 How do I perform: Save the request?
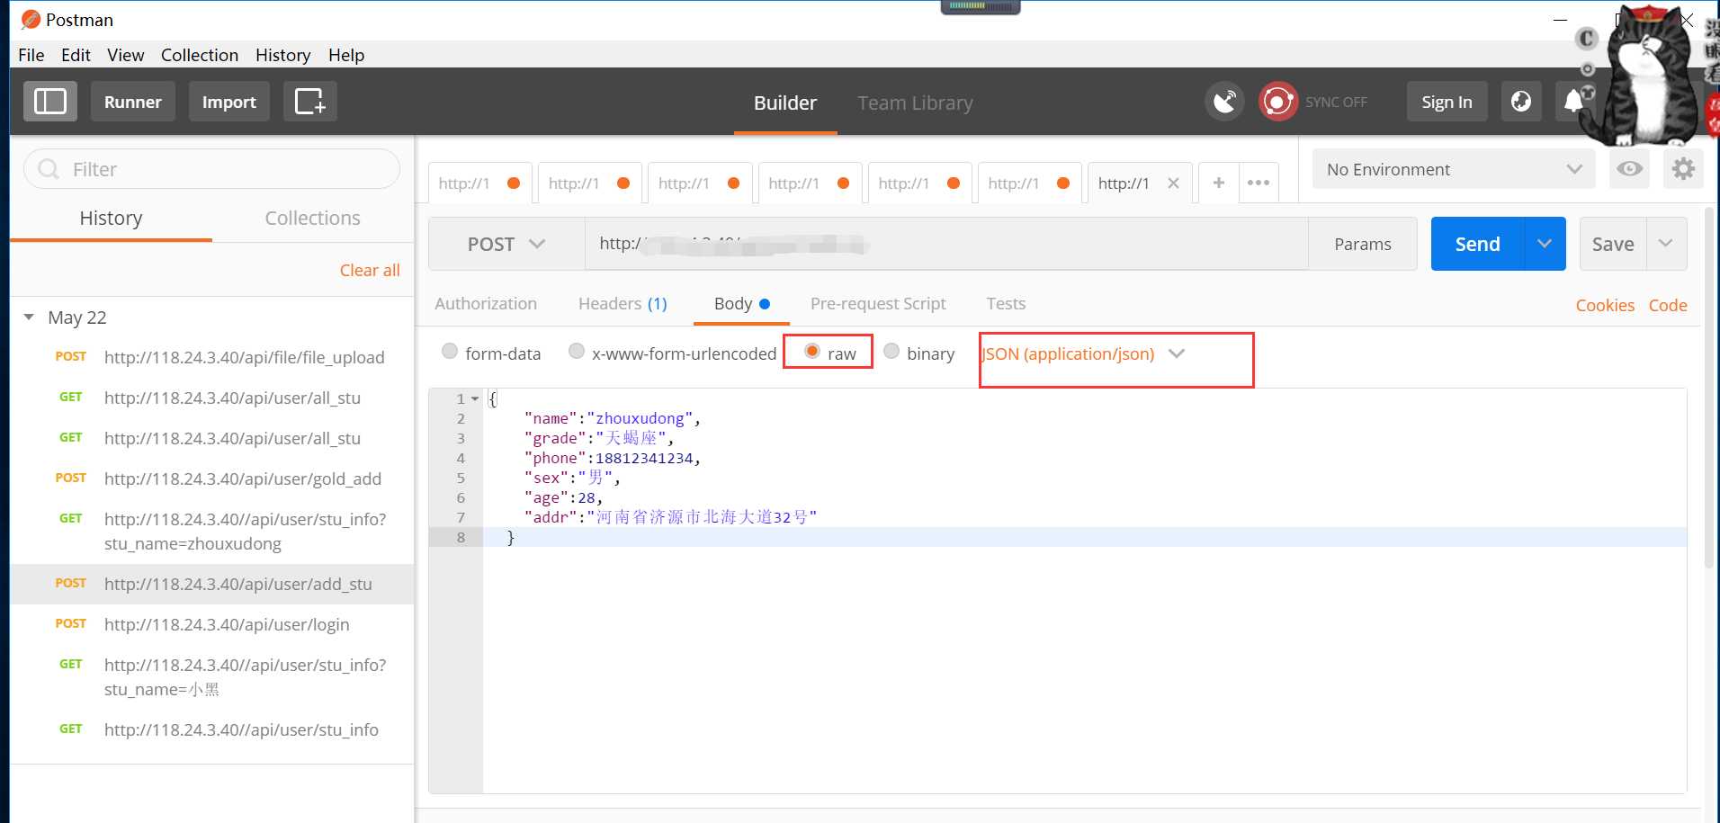(1613, 244)
